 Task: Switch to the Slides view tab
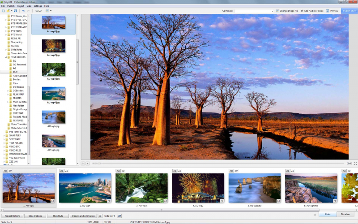click(x=328, y=214)
